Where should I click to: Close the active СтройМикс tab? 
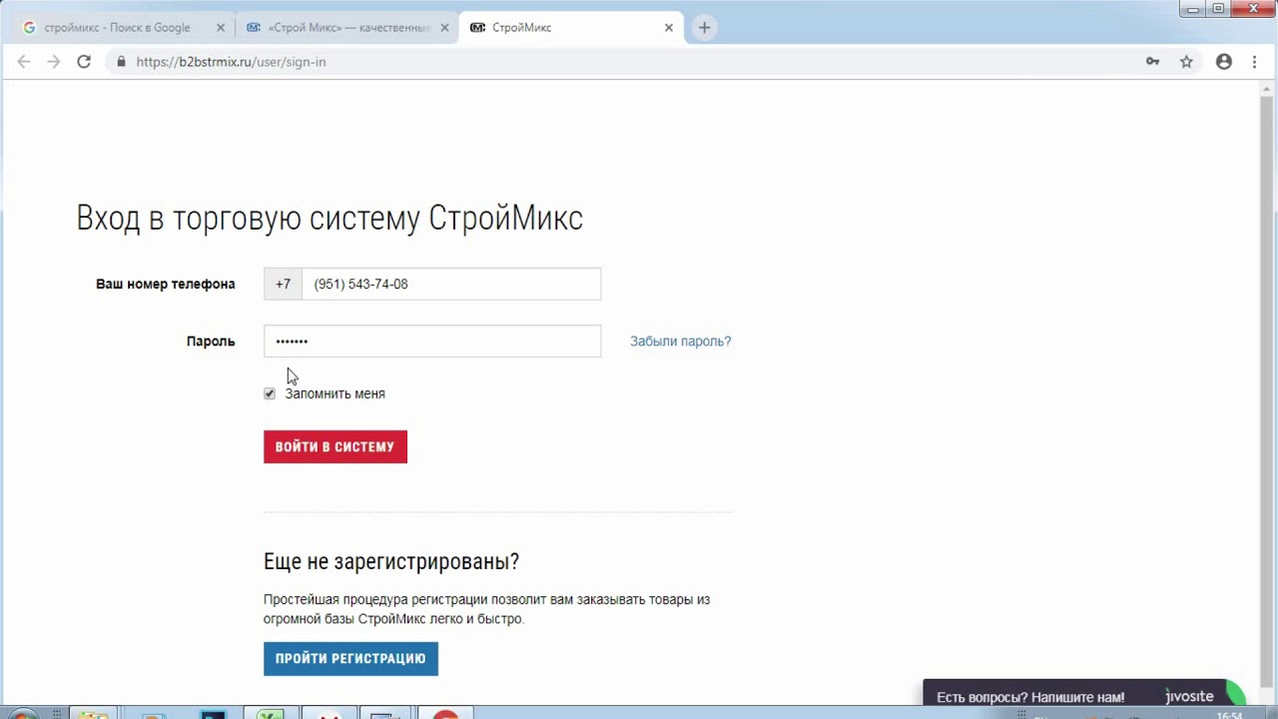point(669,28)
